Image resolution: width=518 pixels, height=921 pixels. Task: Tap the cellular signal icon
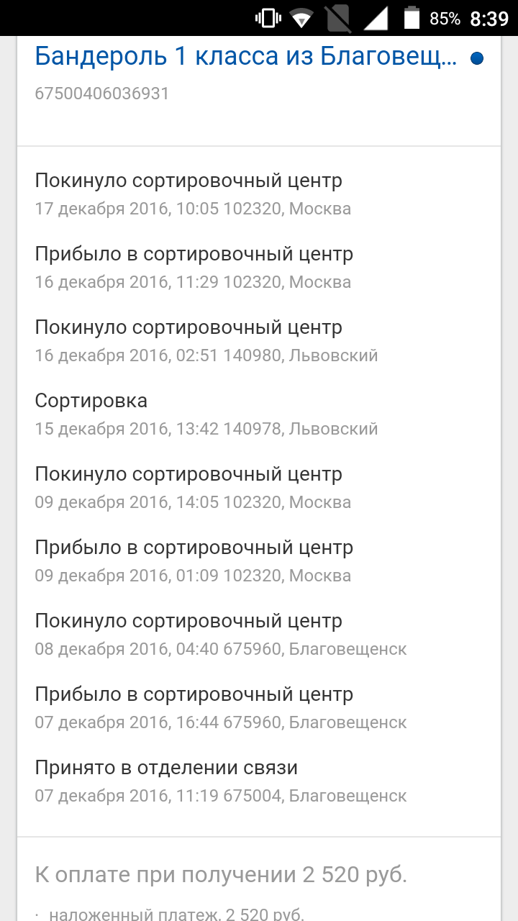pyautogui.click(x=375, y=18)
